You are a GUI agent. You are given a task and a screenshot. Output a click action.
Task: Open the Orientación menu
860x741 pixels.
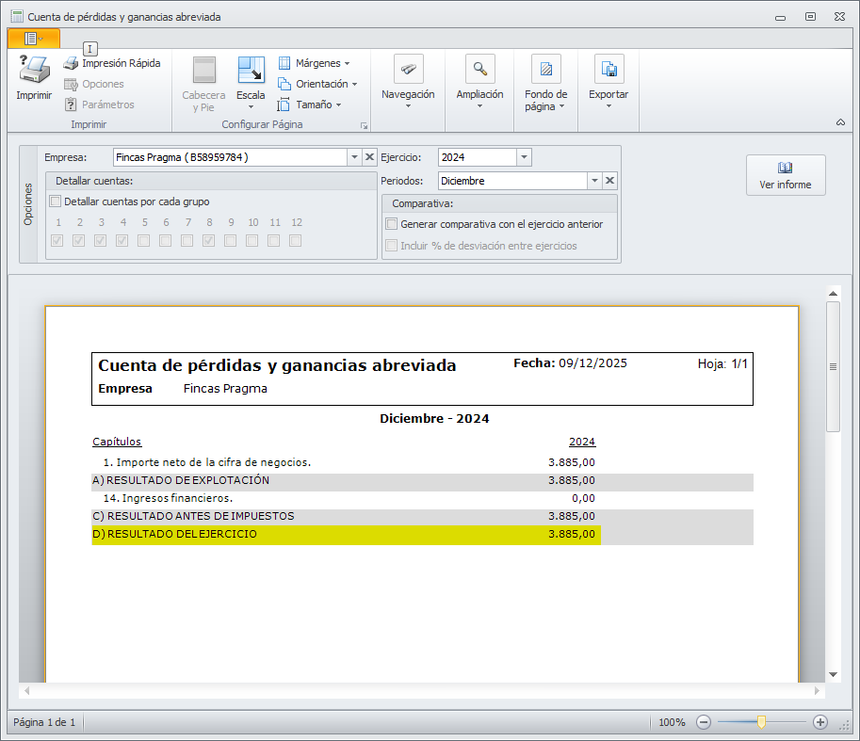click(x=318, y=84)
